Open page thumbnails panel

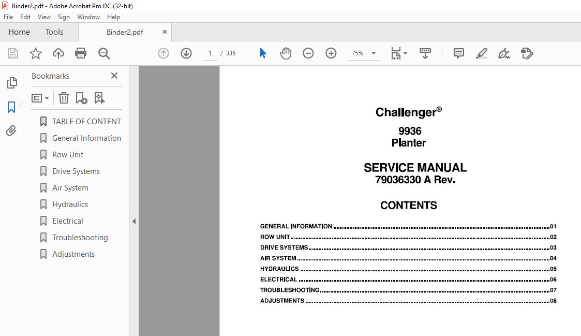coord(12,83)
